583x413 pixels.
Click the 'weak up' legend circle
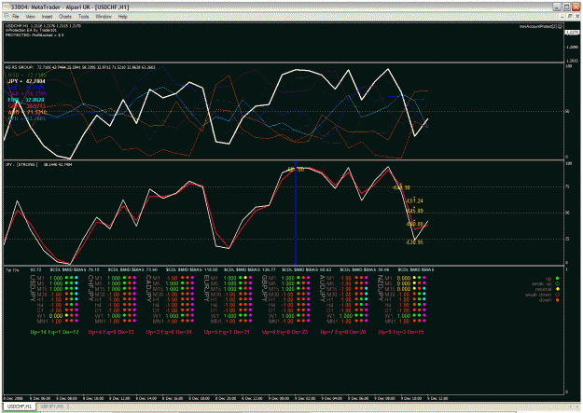click(x=557, y=284)
